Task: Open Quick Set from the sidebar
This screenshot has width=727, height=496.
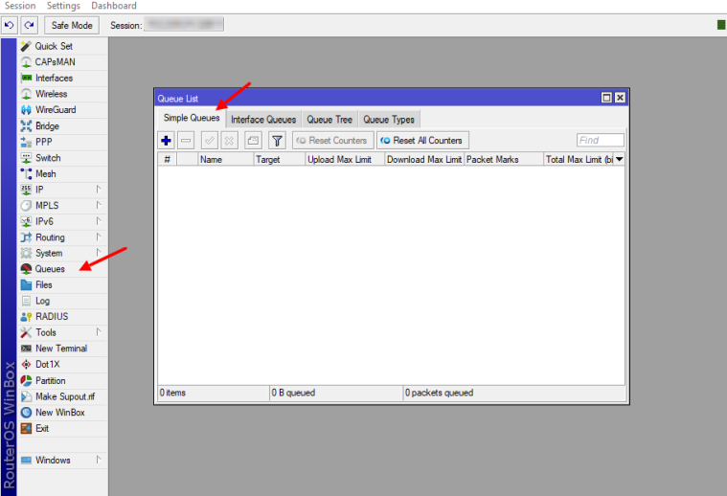Action: [62, 46]
